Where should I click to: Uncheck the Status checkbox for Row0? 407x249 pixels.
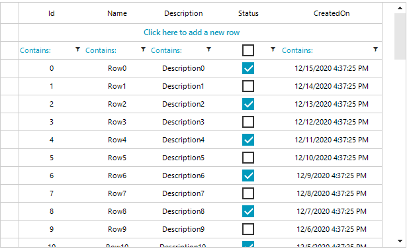248,68
